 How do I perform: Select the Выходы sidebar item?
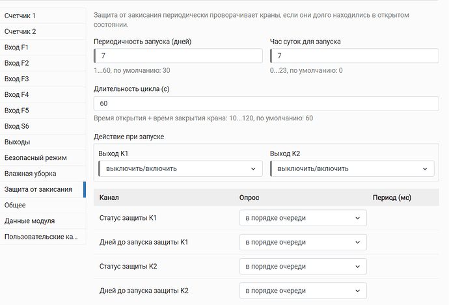coord(43,142)
